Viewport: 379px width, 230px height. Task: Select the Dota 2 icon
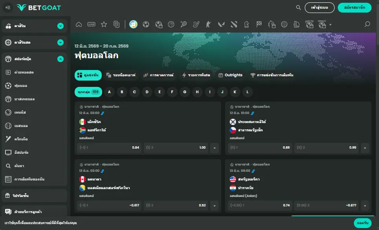coord(234,24)
